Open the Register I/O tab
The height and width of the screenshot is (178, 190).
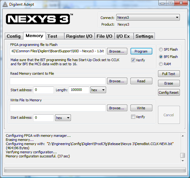[79, 36]
